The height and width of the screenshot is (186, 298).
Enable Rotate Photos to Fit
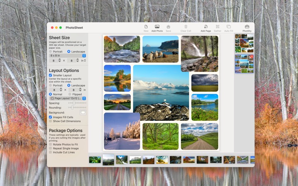coord(50,144)
